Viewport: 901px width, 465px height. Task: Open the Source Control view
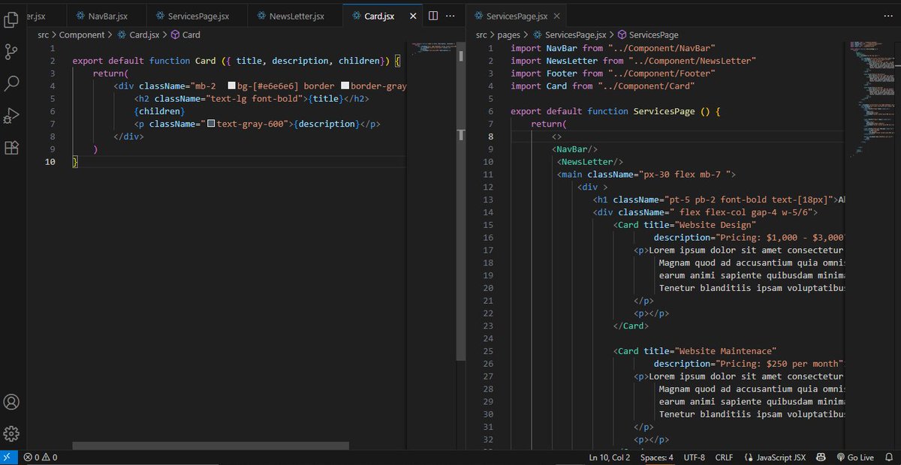11,52
